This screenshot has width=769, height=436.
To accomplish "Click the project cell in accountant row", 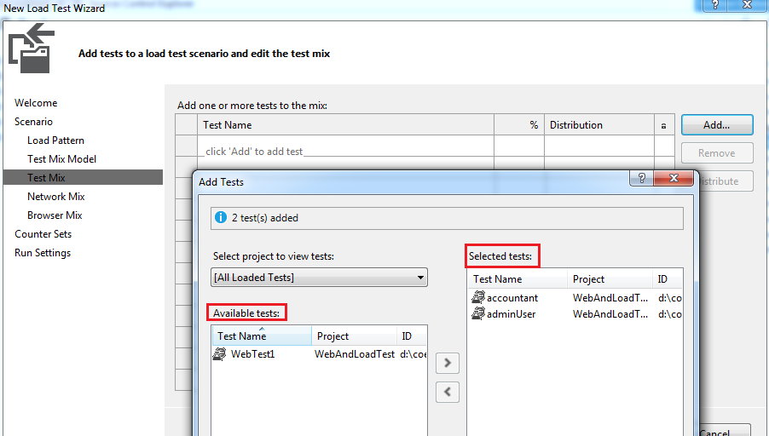I will pyautogui.click(x=610, y=297).
